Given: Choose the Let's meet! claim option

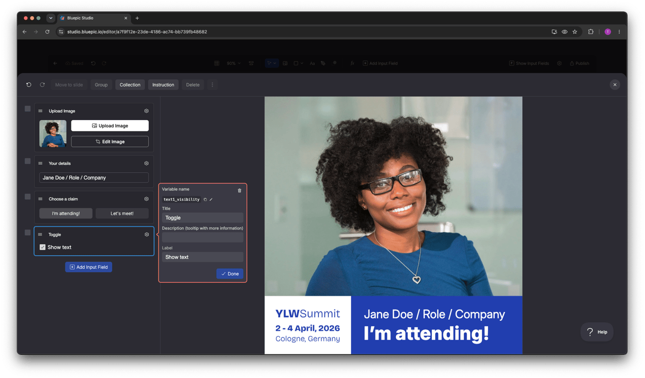Looking at the screenshot, I should (122, 213).
